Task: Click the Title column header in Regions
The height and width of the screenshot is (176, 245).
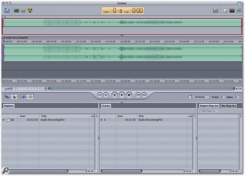Action: coord(64,116)
